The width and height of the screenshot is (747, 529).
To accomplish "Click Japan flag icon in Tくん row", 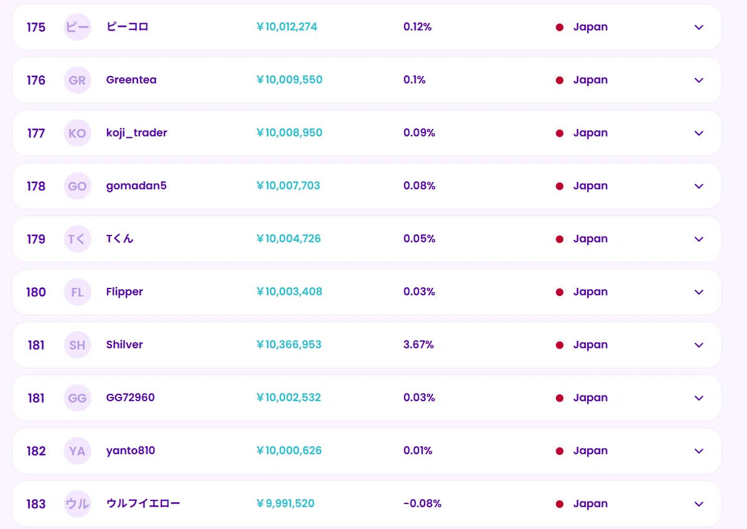I will (x=559, y=239).
